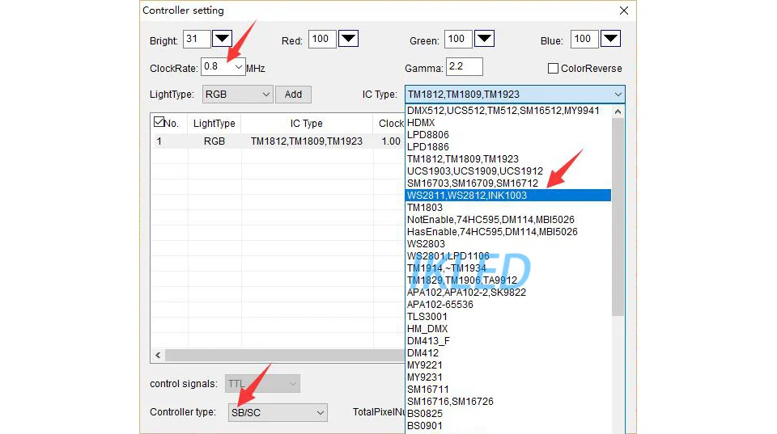Choose BS0825 option
777x434 pixels.
(x=508, y=413)
